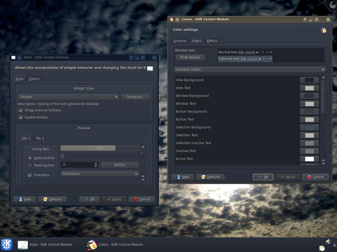Screen dimensions: 337x252
Task: Open the KDE application launcher menu
Action: click(7, 244)
